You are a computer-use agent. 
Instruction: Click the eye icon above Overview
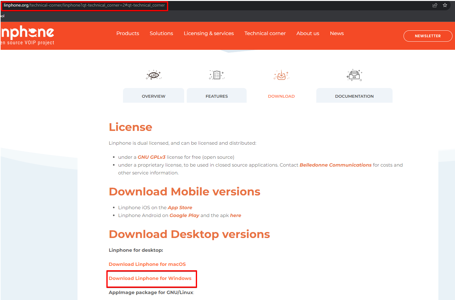coord(153,75)
